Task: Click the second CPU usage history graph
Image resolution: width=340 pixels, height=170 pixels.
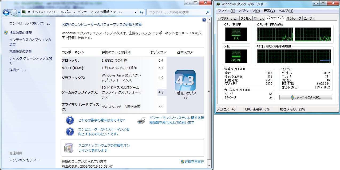Action: [313, 35]
